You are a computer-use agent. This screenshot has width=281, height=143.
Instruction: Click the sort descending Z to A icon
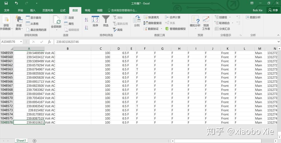click(x=86, y=28)
